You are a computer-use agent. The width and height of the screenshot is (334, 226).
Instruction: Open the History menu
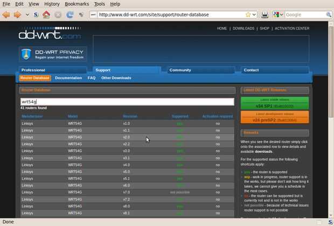[x=52, y=4]
